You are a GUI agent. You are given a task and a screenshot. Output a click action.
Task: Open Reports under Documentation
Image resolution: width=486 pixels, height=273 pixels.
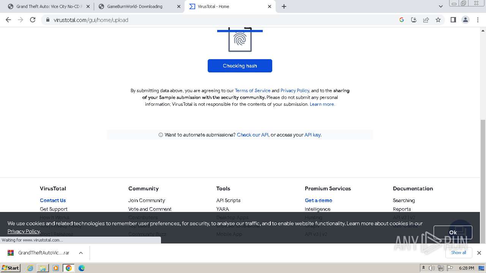[x=402, y=209]
